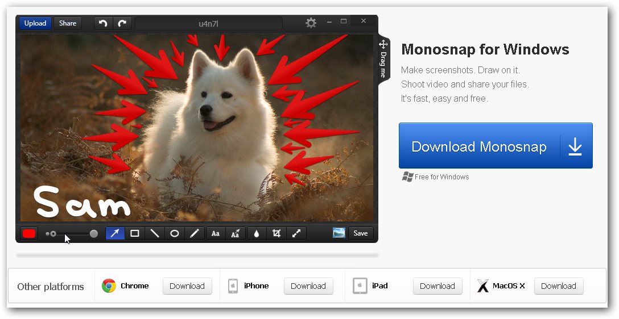The width and height of the screenshot is (619, 319).
Task: Download the iPhone version
Action: point(308,286)
